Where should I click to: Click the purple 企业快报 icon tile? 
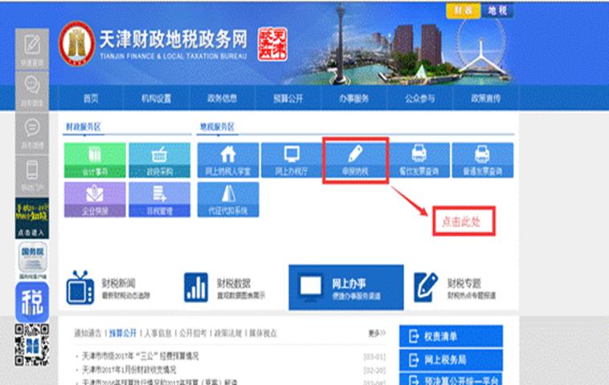click(x=95, y=199)
